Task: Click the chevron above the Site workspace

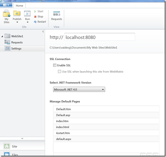Action: pyautogui.click(x=22, y=139)
